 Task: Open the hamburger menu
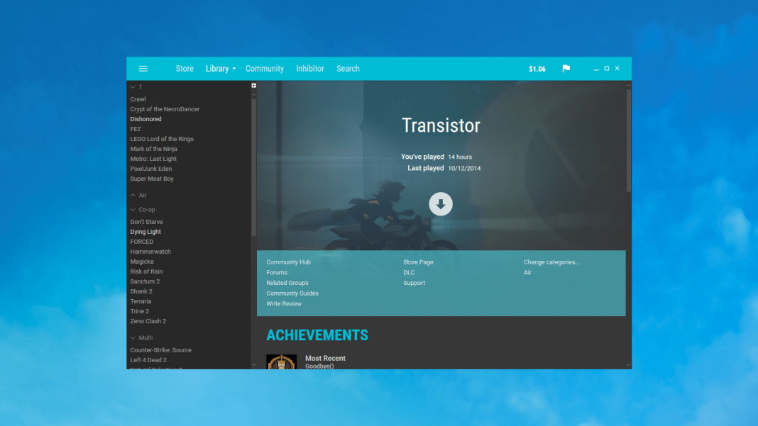(143, 69)
